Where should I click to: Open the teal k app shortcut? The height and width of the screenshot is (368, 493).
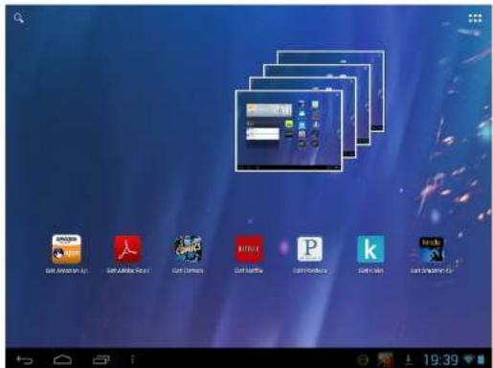coord(370,254)
